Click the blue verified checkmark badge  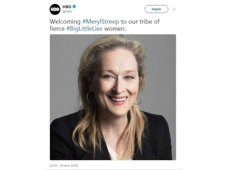(x=74, y=6)
